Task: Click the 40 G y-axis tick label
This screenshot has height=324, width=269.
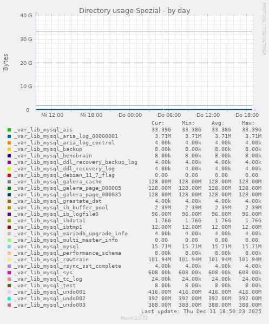Action: pos(26,16)
